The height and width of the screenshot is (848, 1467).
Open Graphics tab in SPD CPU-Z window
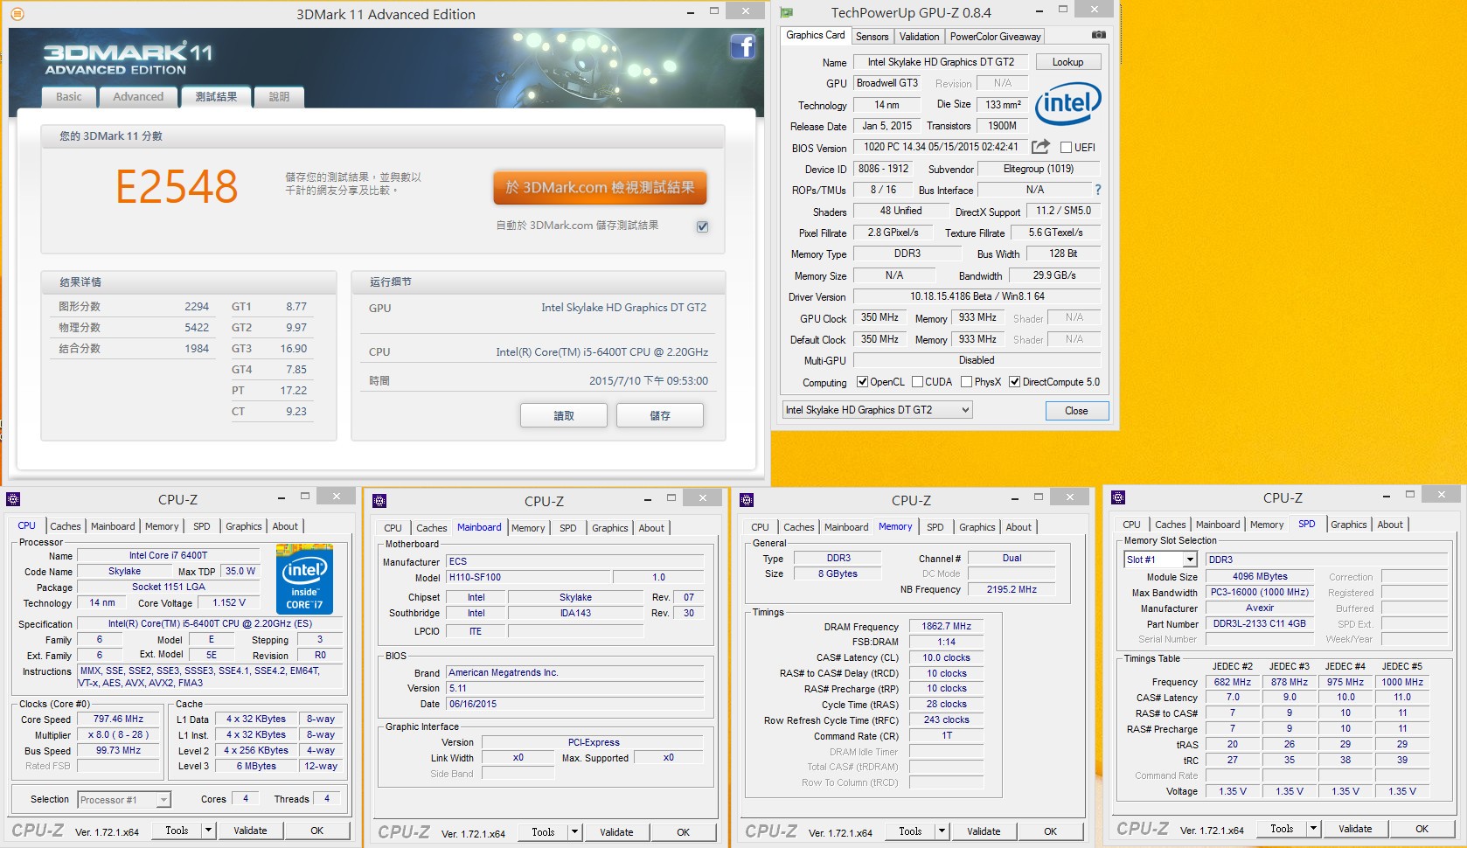[x=1349, y=525]
